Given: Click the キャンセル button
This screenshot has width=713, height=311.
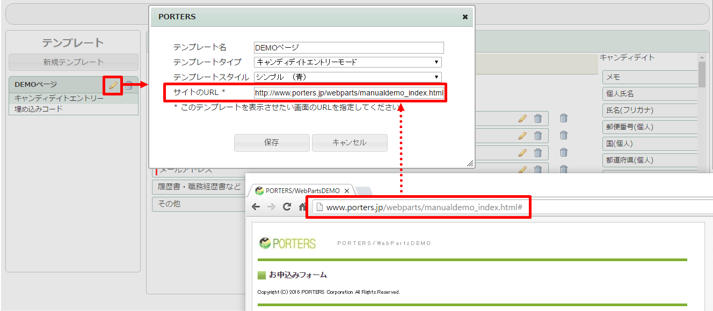Looking at the screenshot, I should coord(350,143).
